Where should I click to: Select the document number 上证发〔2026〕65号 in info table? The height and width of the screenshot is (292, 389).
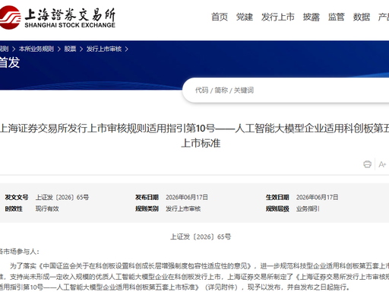62,197
